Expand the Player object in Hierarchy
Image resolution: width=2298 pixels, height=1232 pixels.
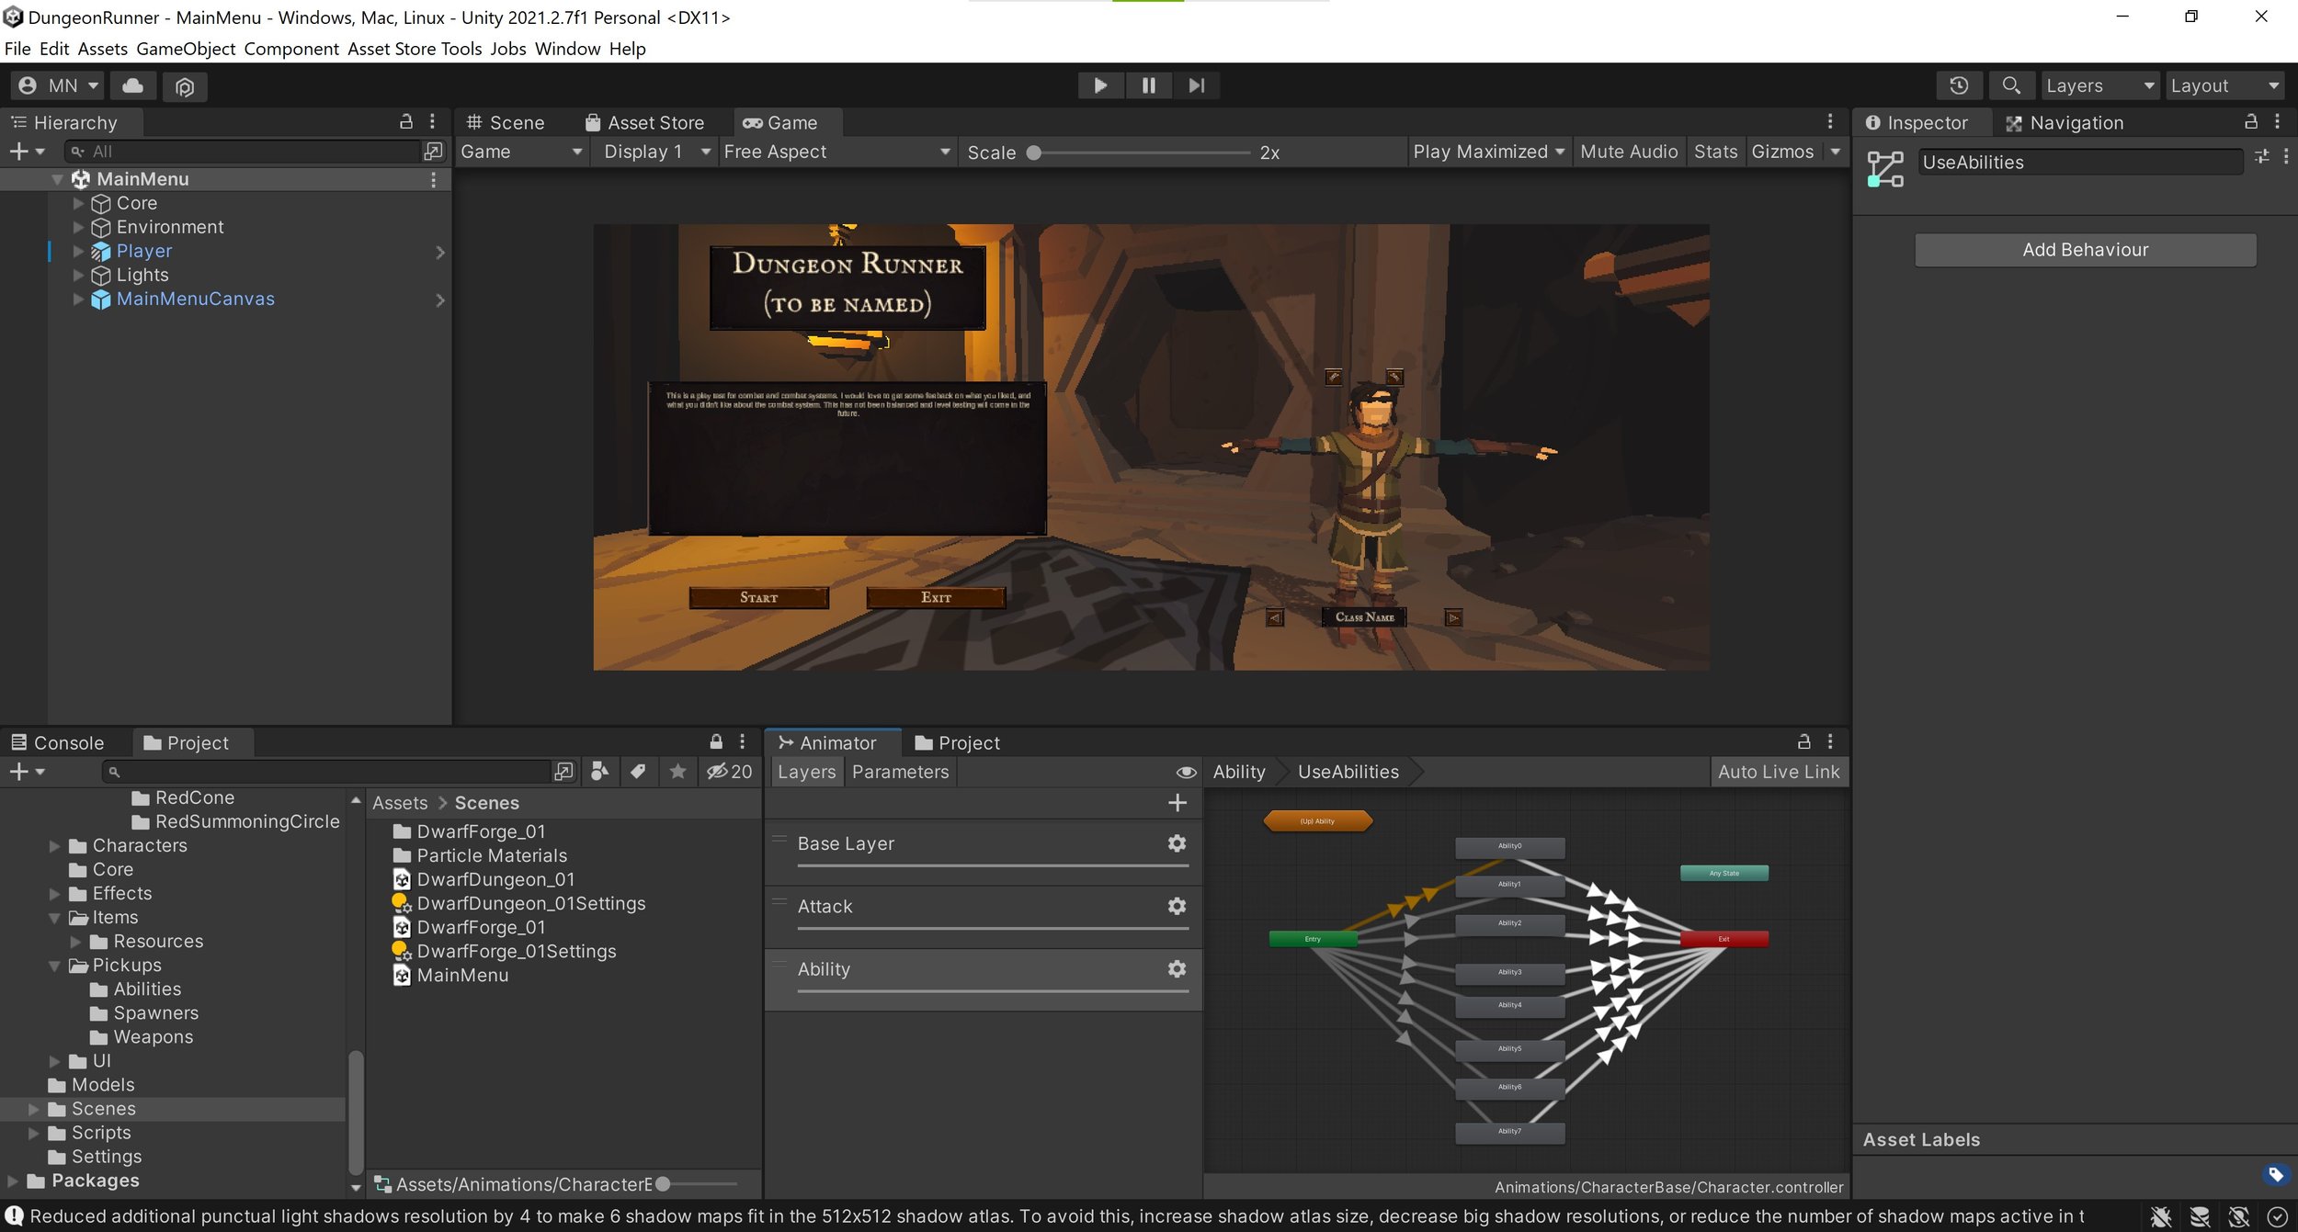pyautogui.click(x=78, y=251)
